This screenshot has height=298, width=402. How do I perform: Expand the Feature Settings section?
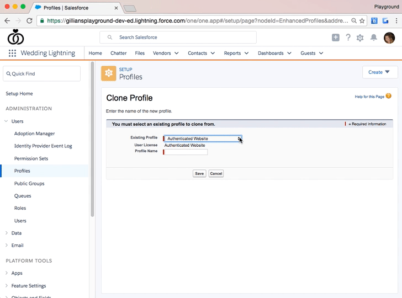pyautogui.click(x=7, y=285)
